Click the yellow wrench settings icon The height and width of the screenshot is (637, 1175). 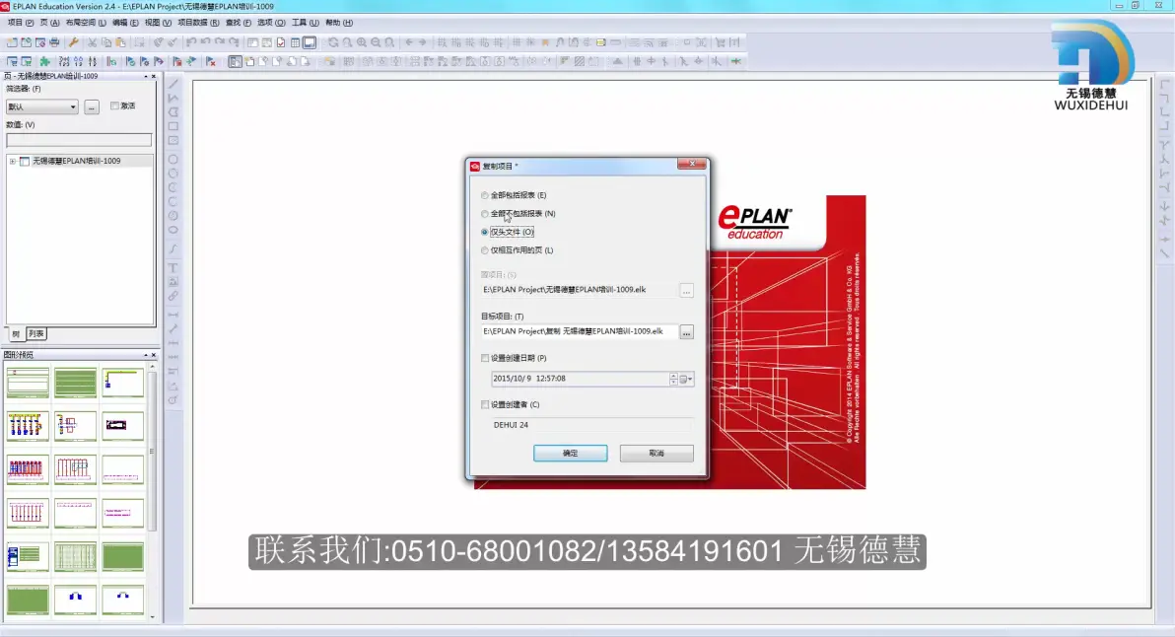(x=73, y=42)
